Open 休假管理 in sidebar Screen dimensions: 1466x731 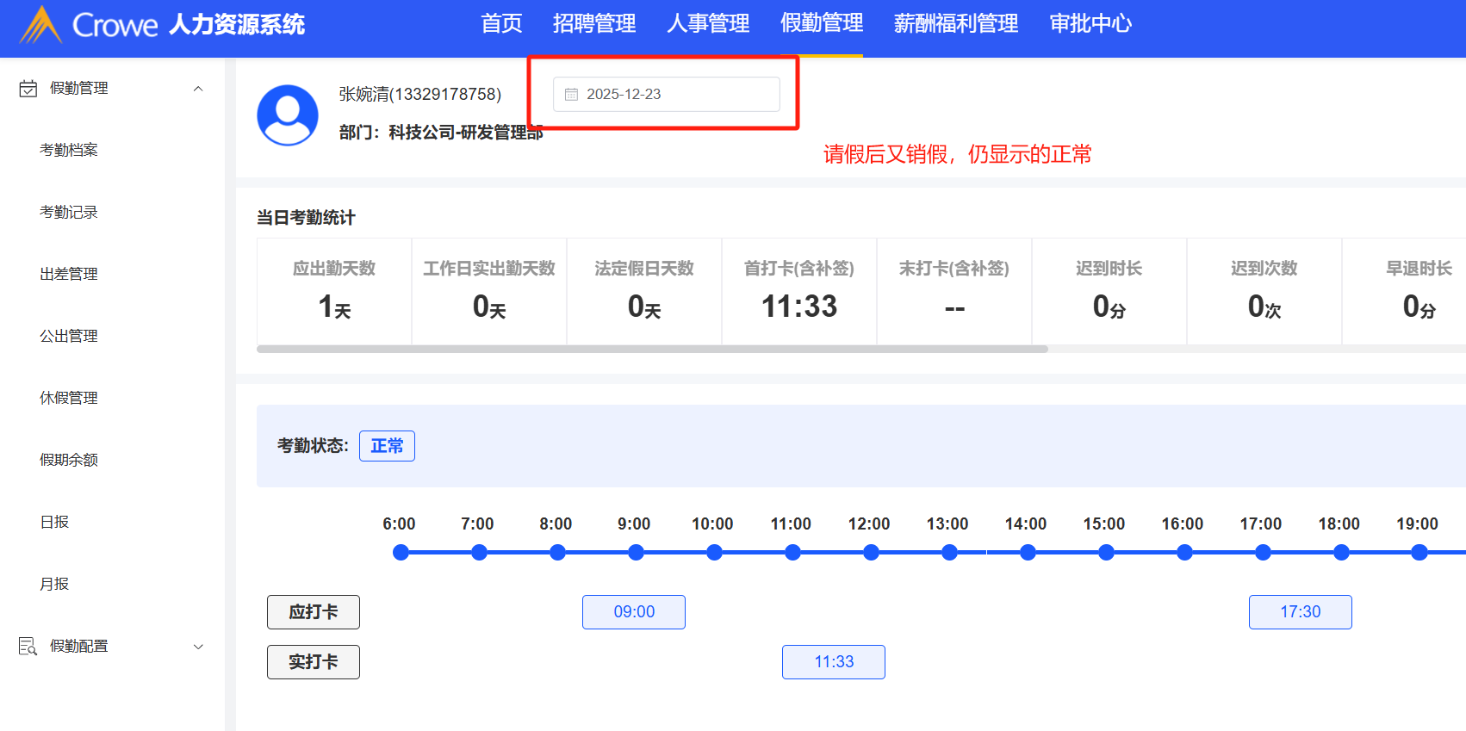click(x=69, y=398)
